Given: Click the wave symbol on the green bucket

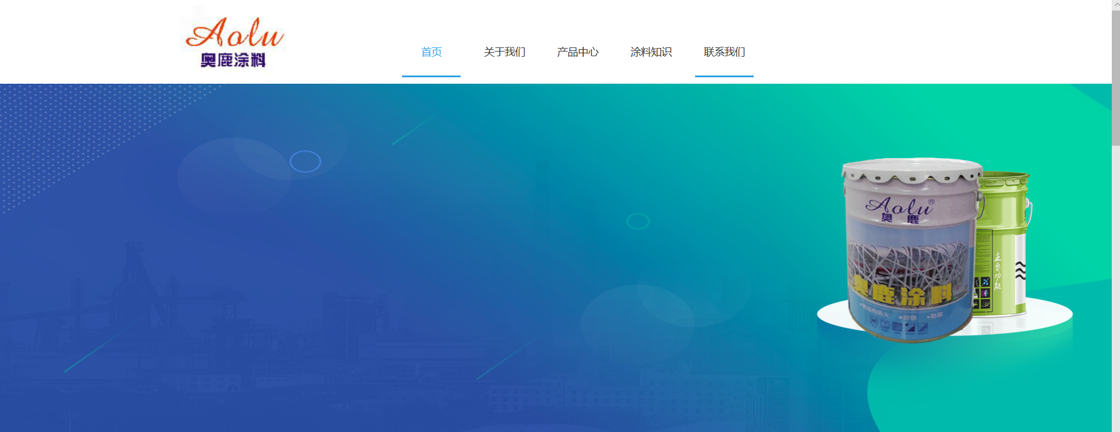Looking at the screenshot, I should click(x=1020, y=270).
